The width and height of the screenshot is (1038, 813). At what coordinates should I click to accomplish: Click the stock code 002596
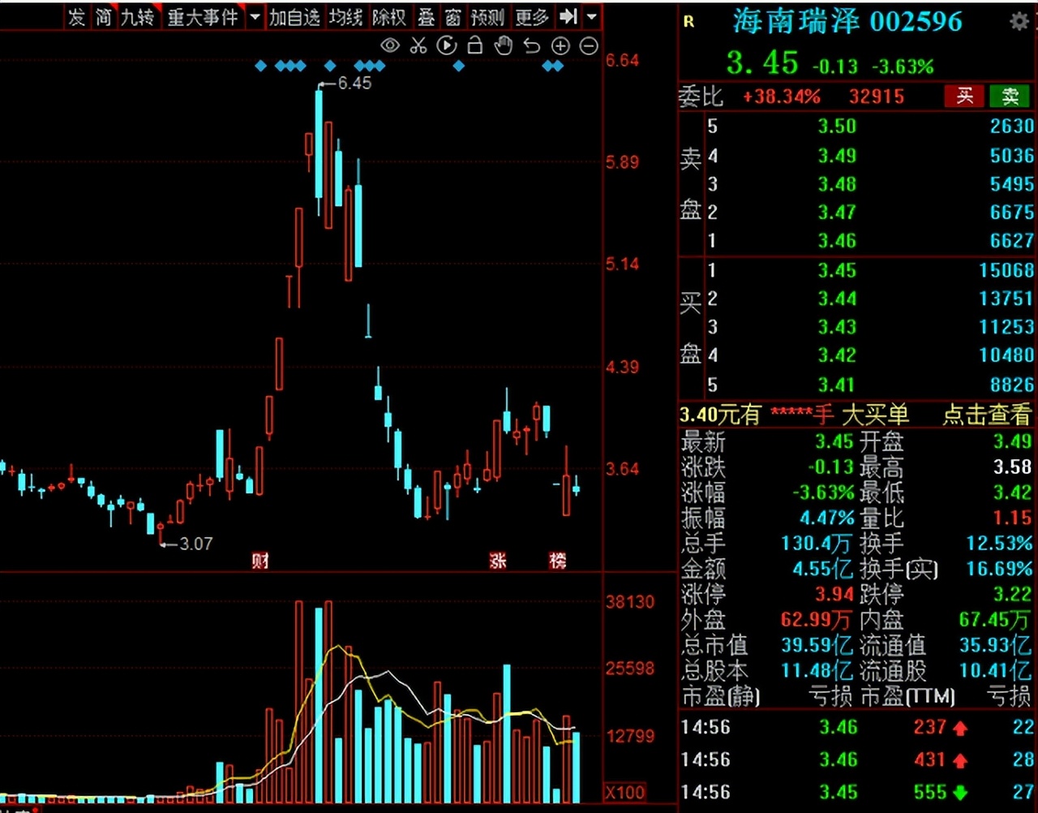pyautogui.click(x=916, y=22)
